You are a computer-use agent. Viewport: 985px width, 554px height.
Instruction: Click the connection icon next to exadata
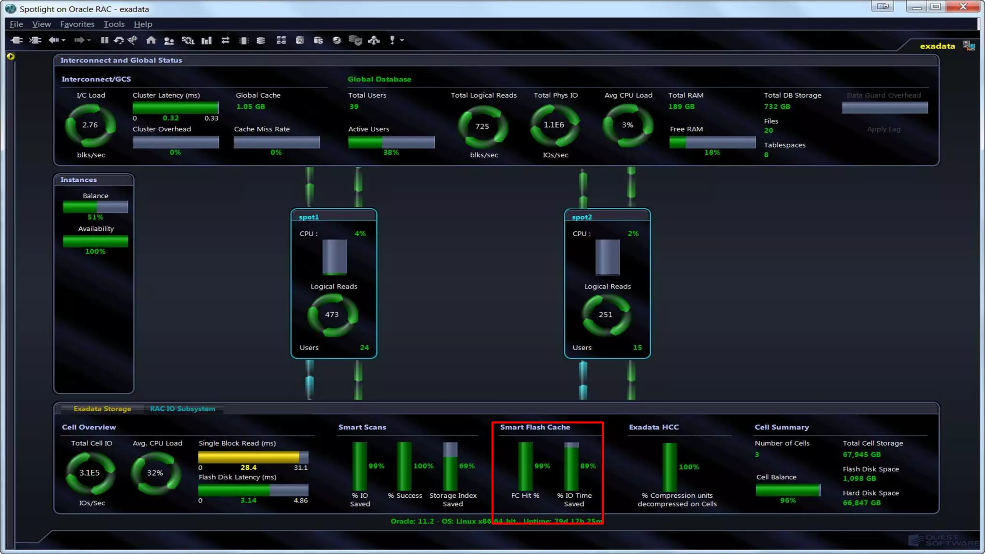tap(969, 46)
